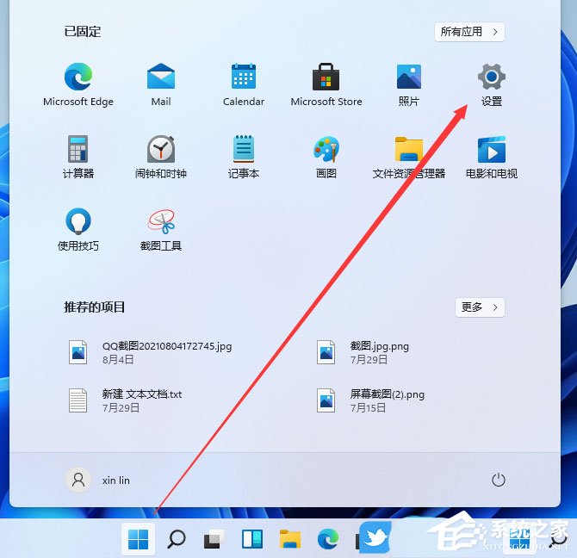The width and height of the screenshot is (577, 558).
Task: Open 新建 文本文档.txt file
Action: click(126, 400)
